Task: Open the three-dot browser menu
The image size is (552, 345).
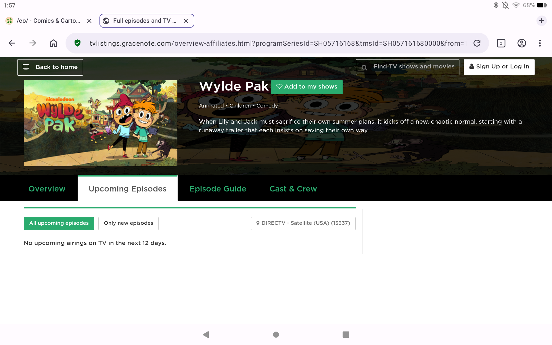Action: coord(540,43)
